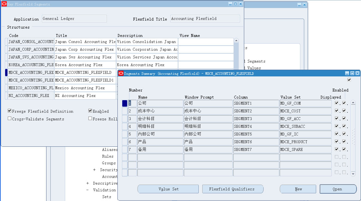
Task: Click record indicator of segment 1 row
Action: pos(125,103)
